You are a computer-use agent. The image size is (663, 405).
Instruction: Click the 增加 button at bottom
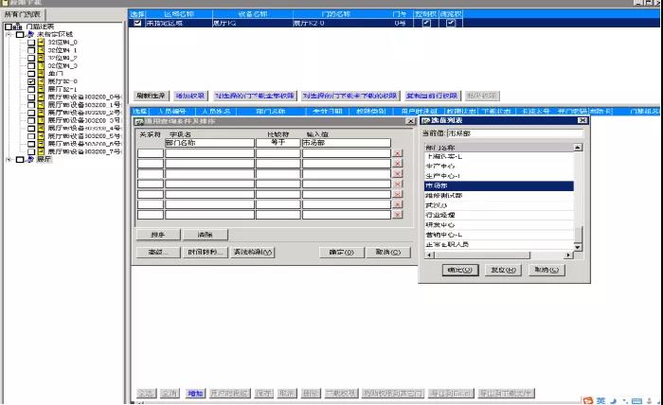pyautogui.click(x=195, y=393)
